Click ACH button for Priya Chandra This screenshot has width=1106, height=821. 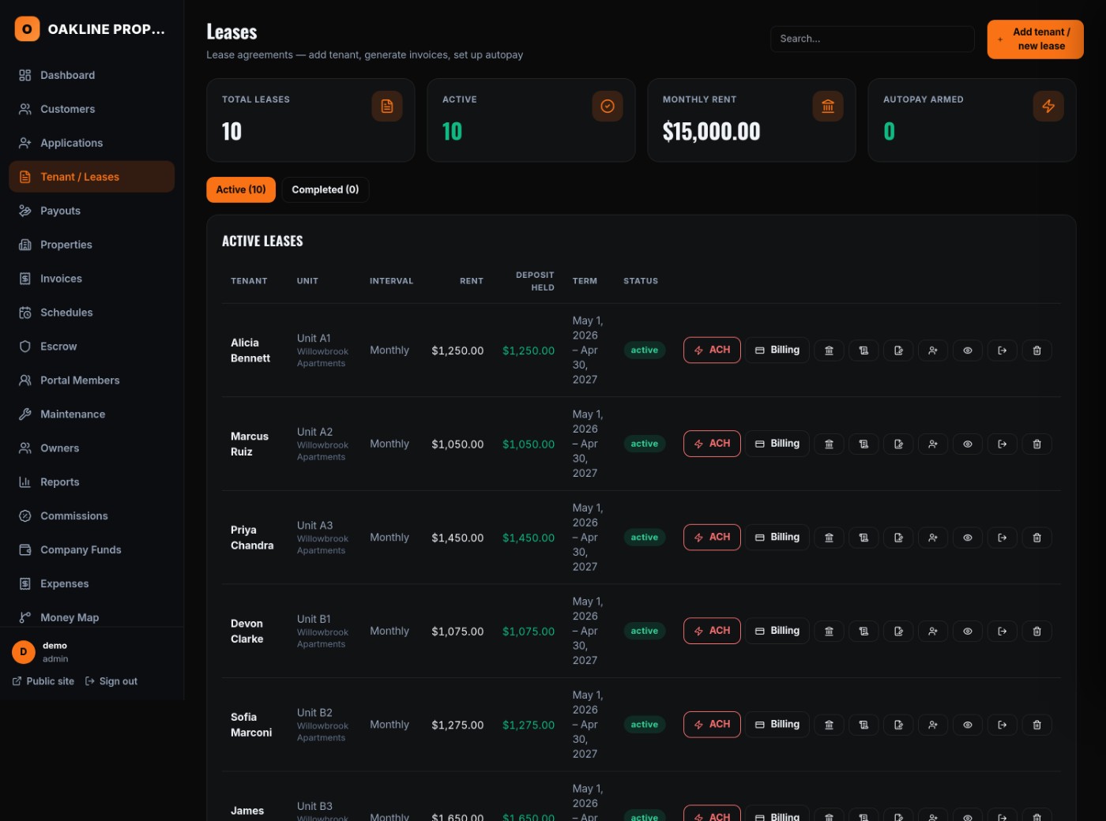(x=712, y=538)
